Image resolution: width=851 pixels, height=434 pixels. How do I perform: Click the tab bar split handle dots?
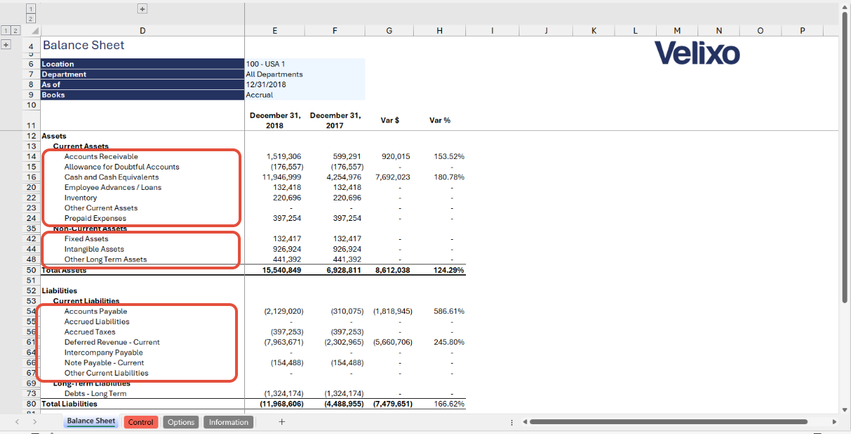click(512, 422)
